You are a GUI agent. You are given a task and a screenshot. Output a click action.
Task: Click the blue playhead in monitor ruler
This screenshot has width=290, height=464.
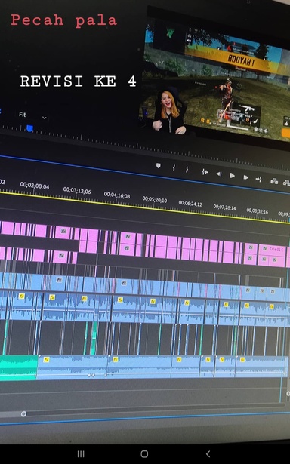tap(29, 128)
